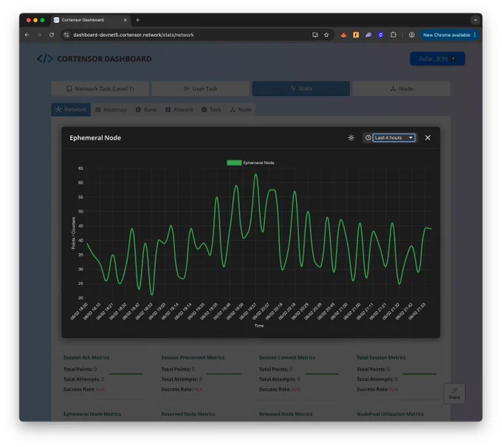Screen dimensions: 502x447
Task: Select the Network sub-tab
Action: point(71,109)
